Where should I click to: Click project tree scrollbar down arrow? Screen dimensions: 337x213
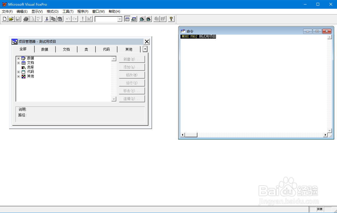click(x=114, y=99)
